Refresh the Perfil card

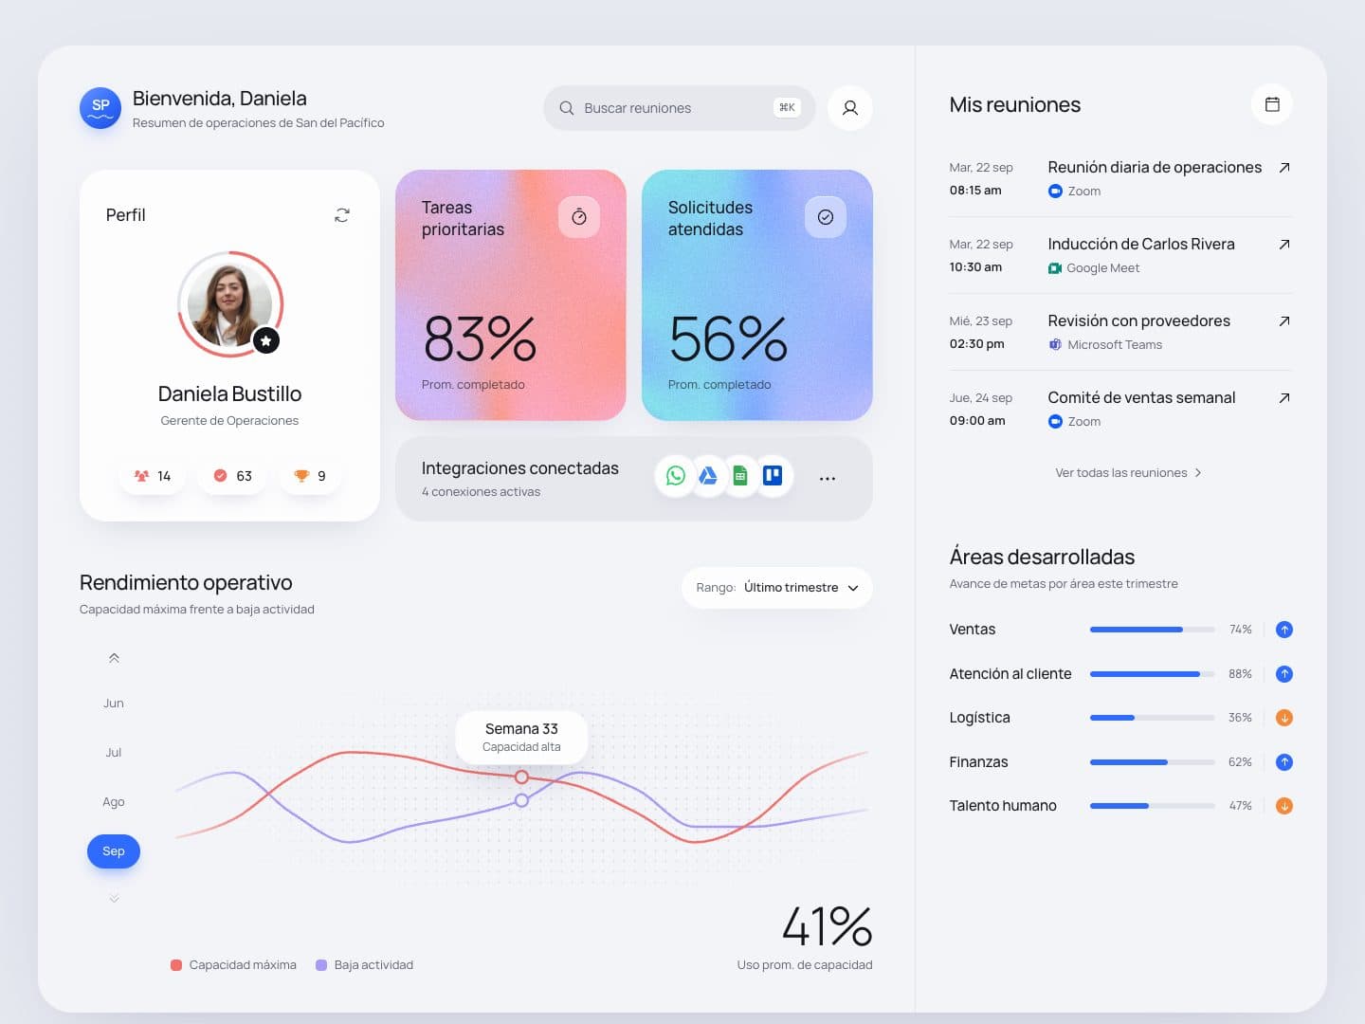[x=342, y=215]
